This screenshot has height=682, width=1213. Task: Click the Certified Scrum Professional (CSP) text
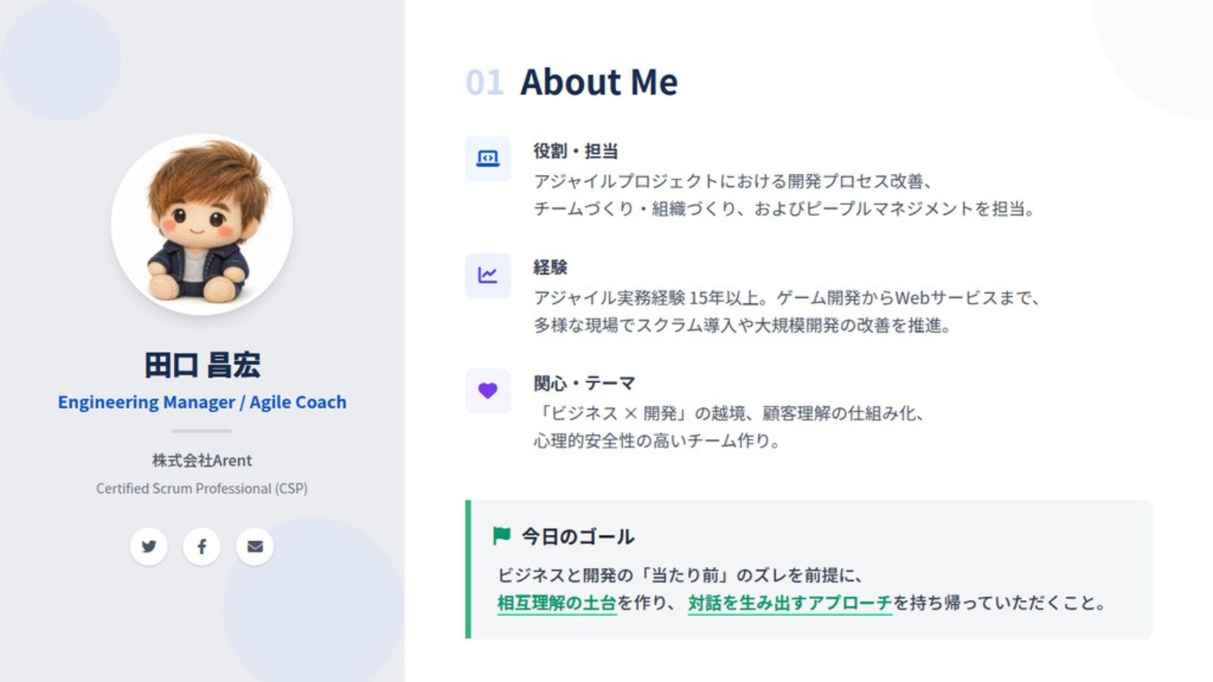202,489
